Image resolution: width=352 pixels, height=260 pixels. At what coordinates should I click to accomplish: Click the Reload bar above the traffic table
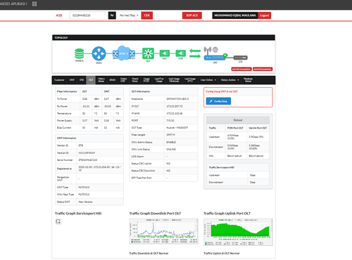click(x=238, y=120)
